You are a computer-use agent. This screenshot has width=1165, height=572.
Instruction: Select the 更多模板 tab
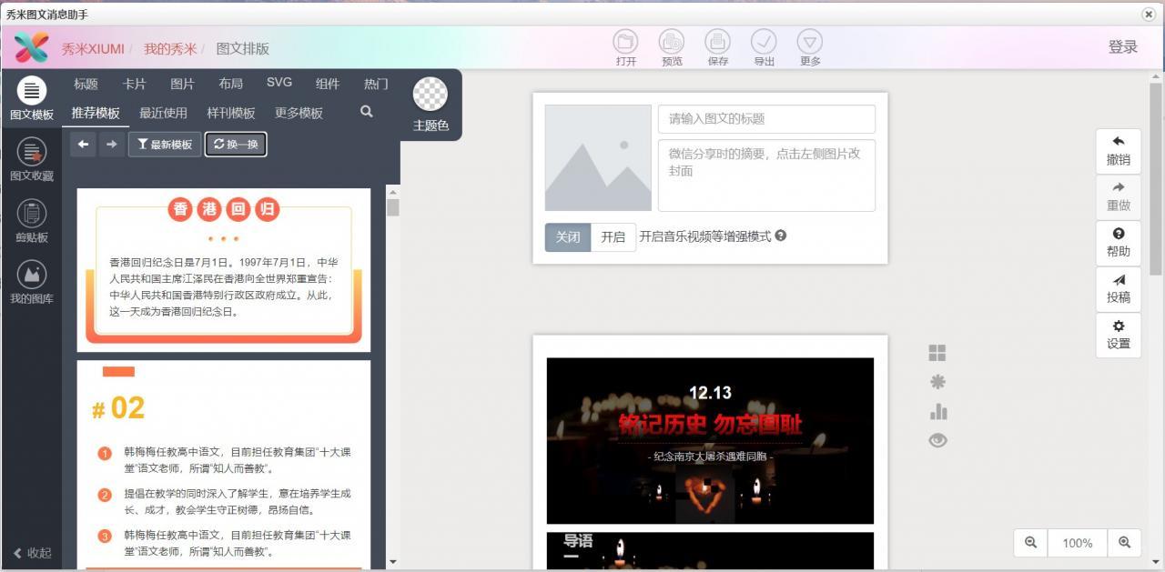point(299,113)
